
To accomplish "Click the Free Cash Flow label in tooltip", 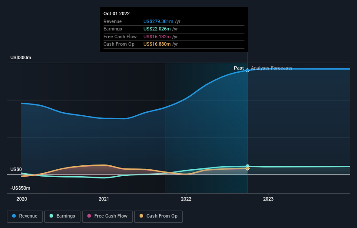I will (120, 37).
